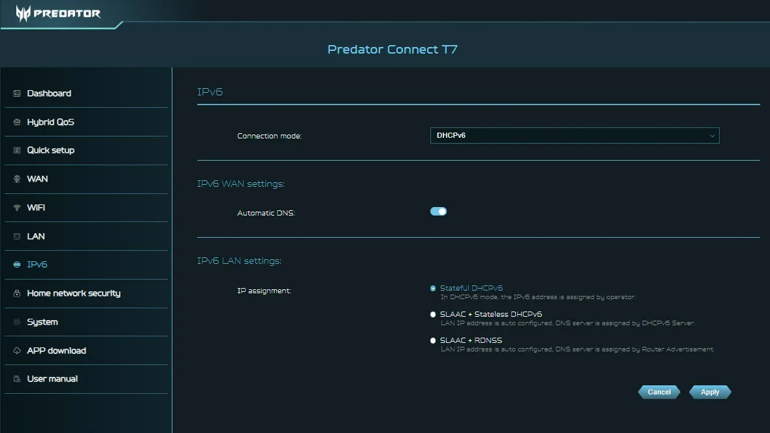The width and height of the screenshot is (770, 433).
Task: Open System settings via its gear icon
Action: click(x=16, y=322)
